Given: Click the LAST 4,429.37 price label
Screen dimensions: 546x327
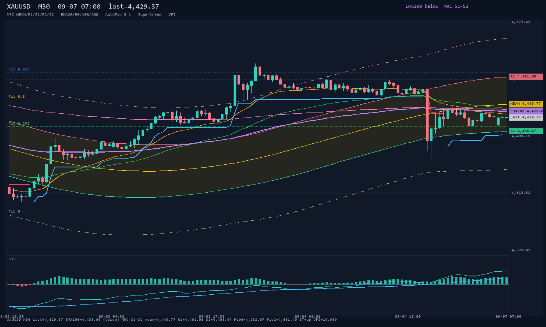Looking at the screenshot, I should 526,117.
